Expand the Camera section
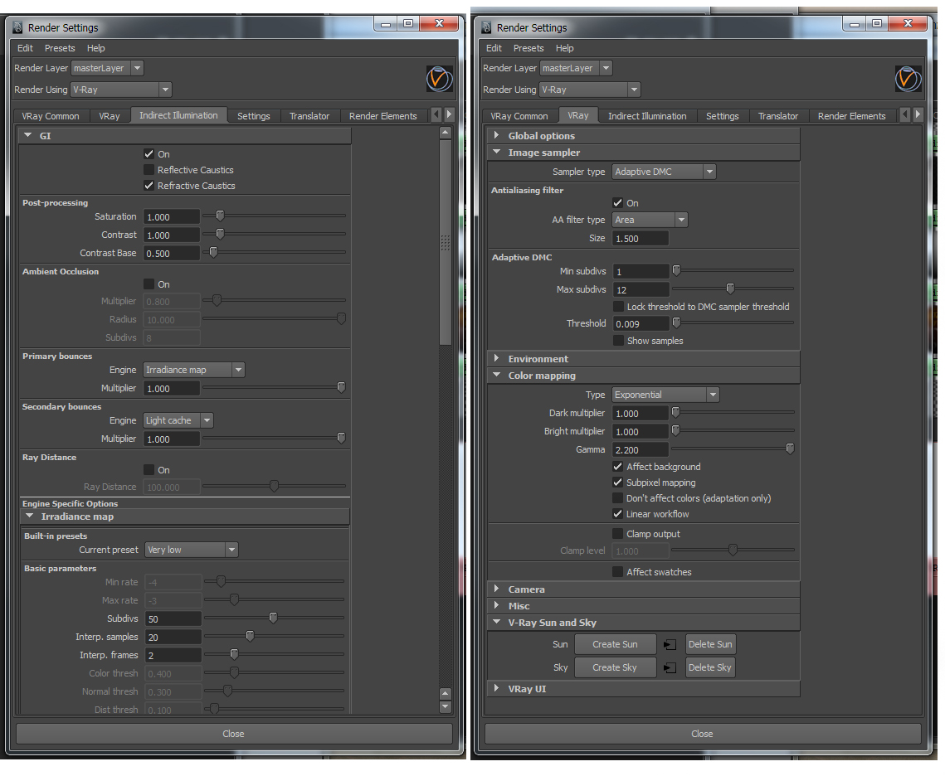This screenshot has width=945, height=776. [x=643, y=589]
